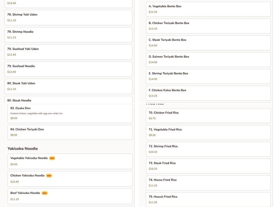Select 74. House Fried Rice
The height and width of the screenshot is (207, 276).
208,183
